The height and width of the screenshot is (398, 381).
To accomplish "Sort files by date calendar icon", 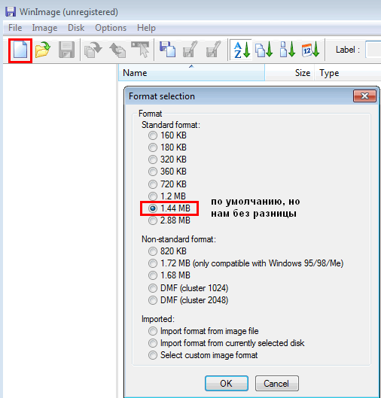I will point(310,50).
